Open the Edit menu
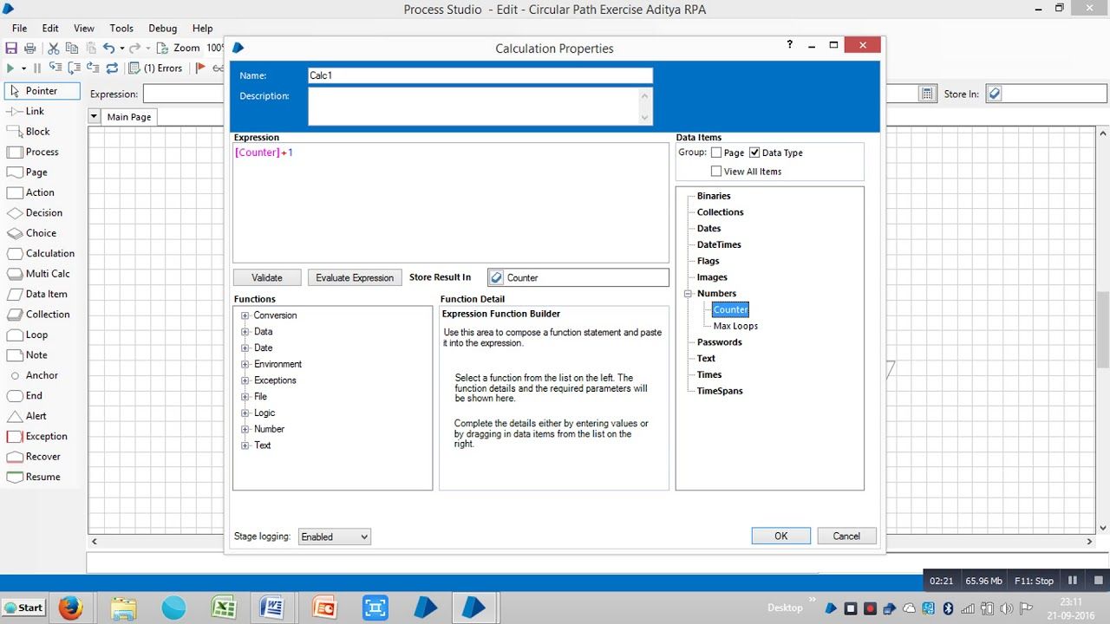 coord(50,28)
